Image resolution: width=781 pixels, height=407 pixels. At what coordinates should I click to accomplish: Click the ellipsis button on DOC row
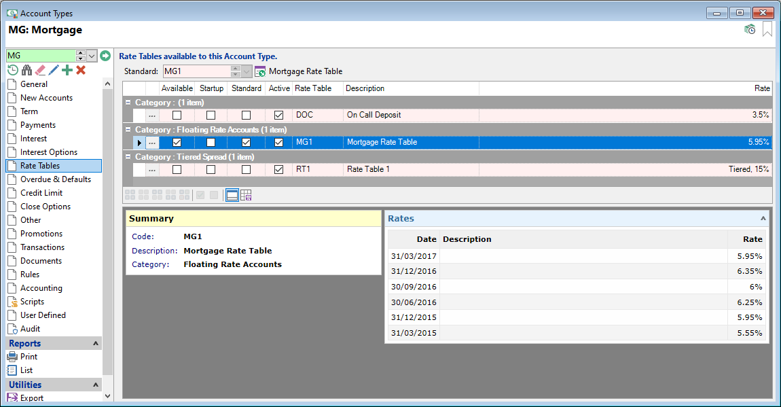click(152, 115)
